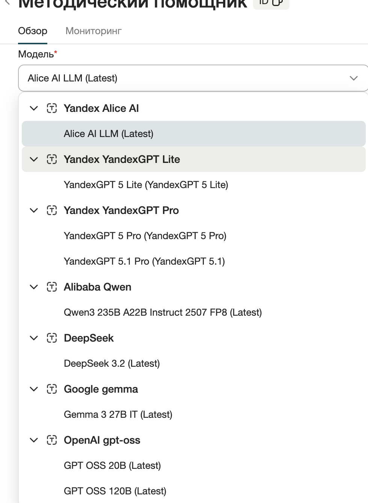Open the Обзор tab
Image resolution: width=368 pixels, height=503 pixels.
(x=33, y=31)
